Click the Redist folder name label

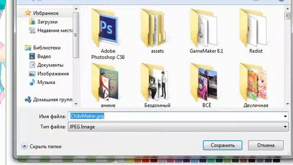click(256, 51)
